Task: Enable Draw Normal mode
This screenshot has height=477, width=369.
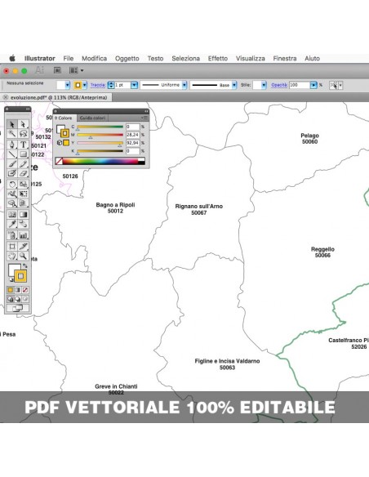Action: point(11,299)
